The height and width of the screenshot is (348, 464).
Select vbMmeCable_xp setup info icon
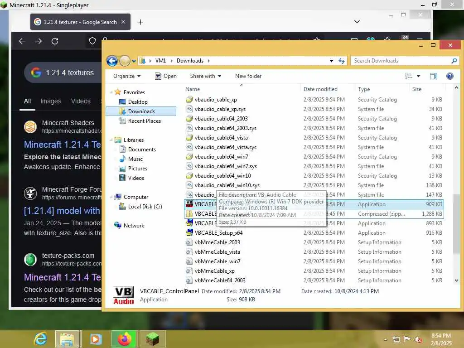click(x=189, y=271)
